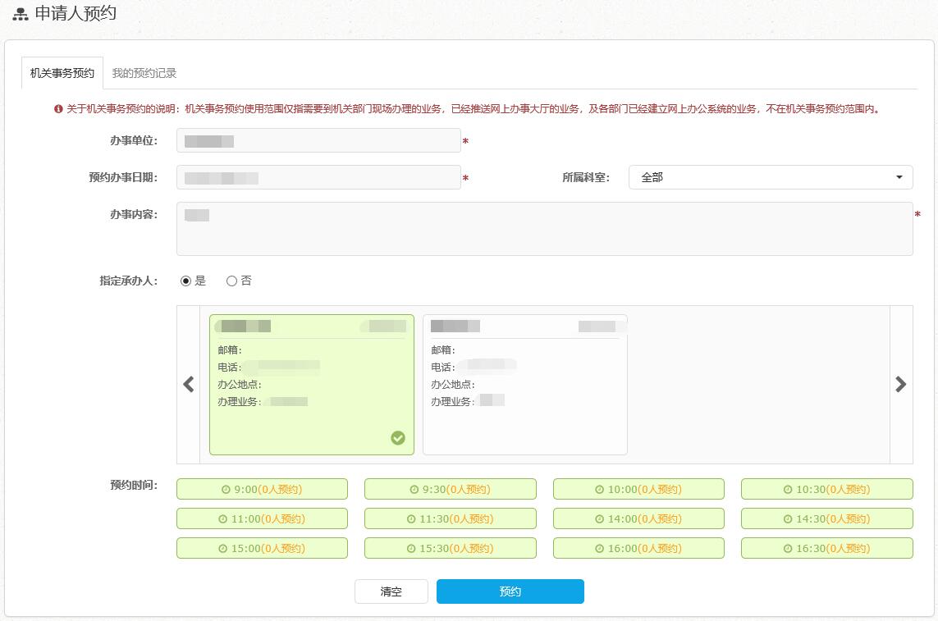
Task: Switch to 机关事务预约 tab
Action: point(62,73)
